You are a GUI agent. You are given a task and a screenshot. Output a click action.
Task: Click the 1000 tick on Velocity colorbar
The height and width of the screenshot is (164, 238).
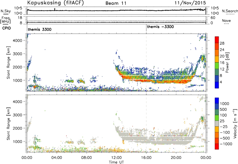(x=224, y=104)
